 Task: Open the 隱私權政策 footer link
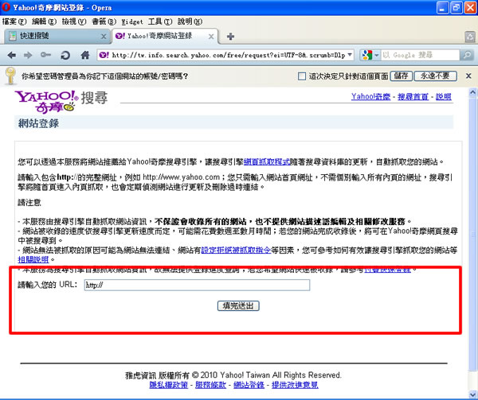coord(169,385)
